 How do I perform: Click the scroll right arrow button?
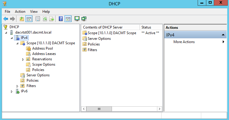[x=159, y=109]
